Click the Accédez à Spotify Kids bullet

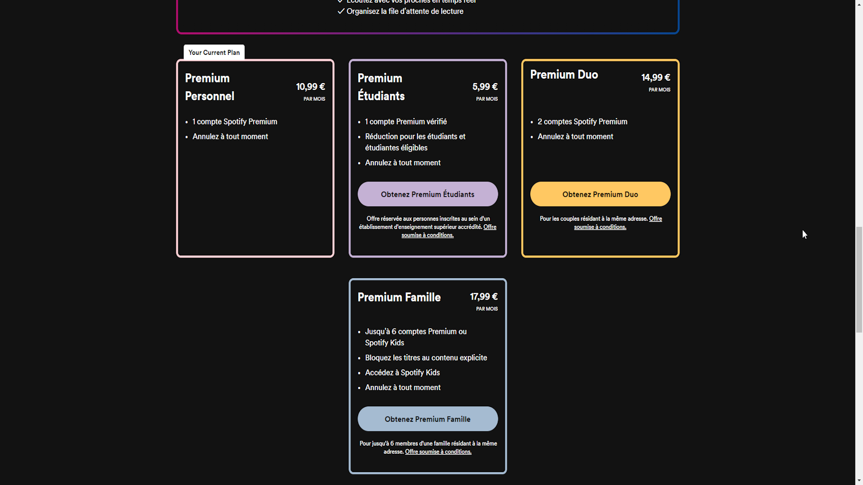point(402,372)
